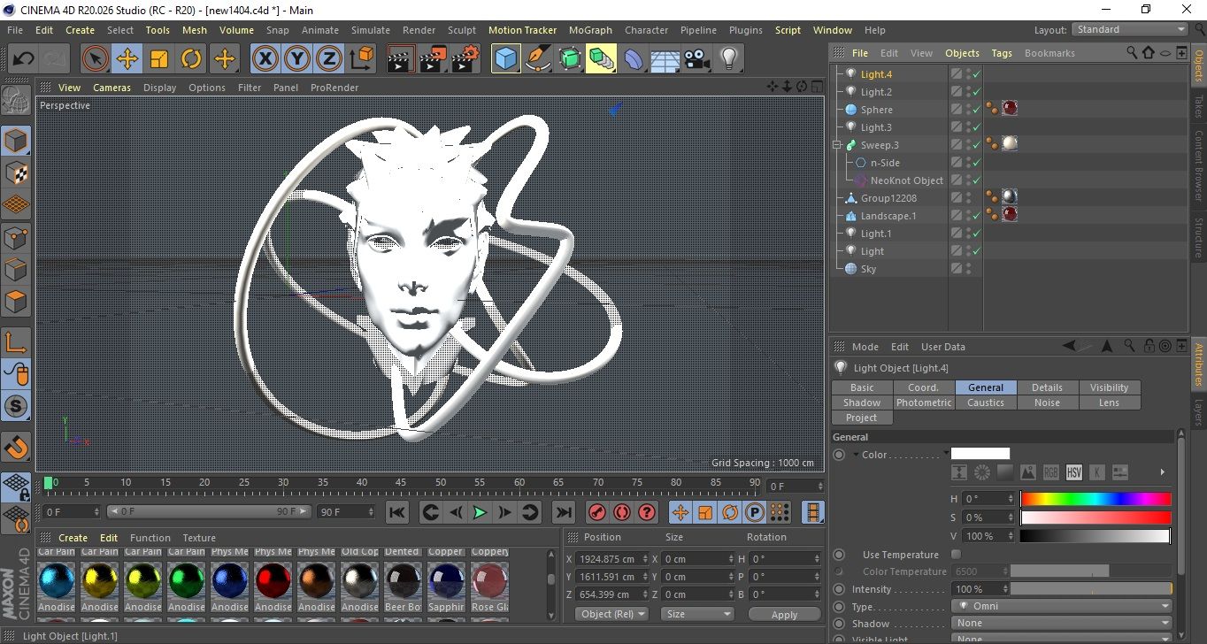Switch to the Details tab
Image resolution: width=1207 pixels, height=644 pixels.
coord(1047,387)
